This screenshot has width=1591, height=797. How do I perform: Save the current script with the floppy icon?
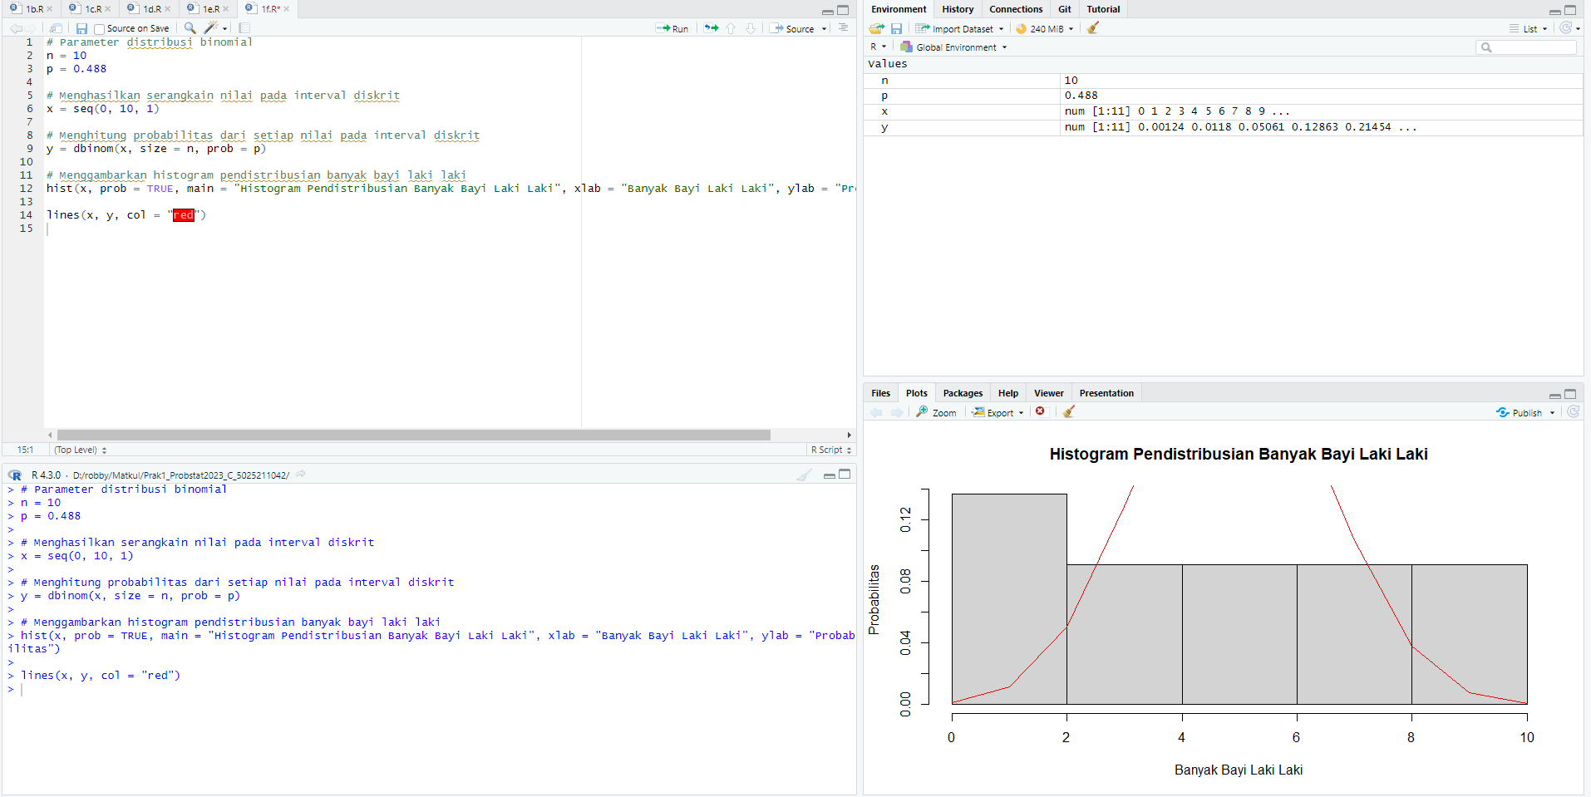pos(81,28)
